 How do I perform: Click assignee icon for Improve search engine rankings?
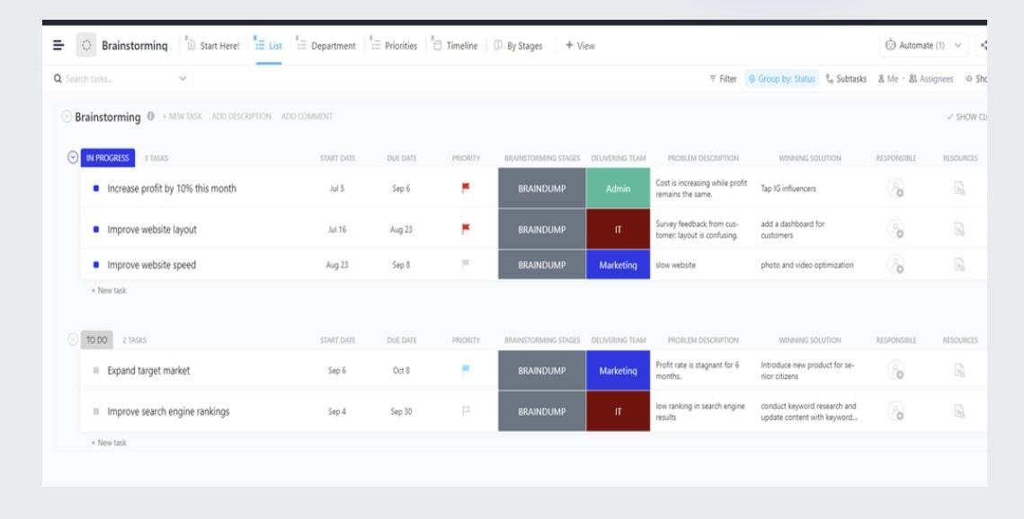point(895,411)
